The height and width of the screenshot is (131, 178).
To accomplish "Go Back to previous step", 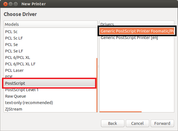I will point(112,123).
